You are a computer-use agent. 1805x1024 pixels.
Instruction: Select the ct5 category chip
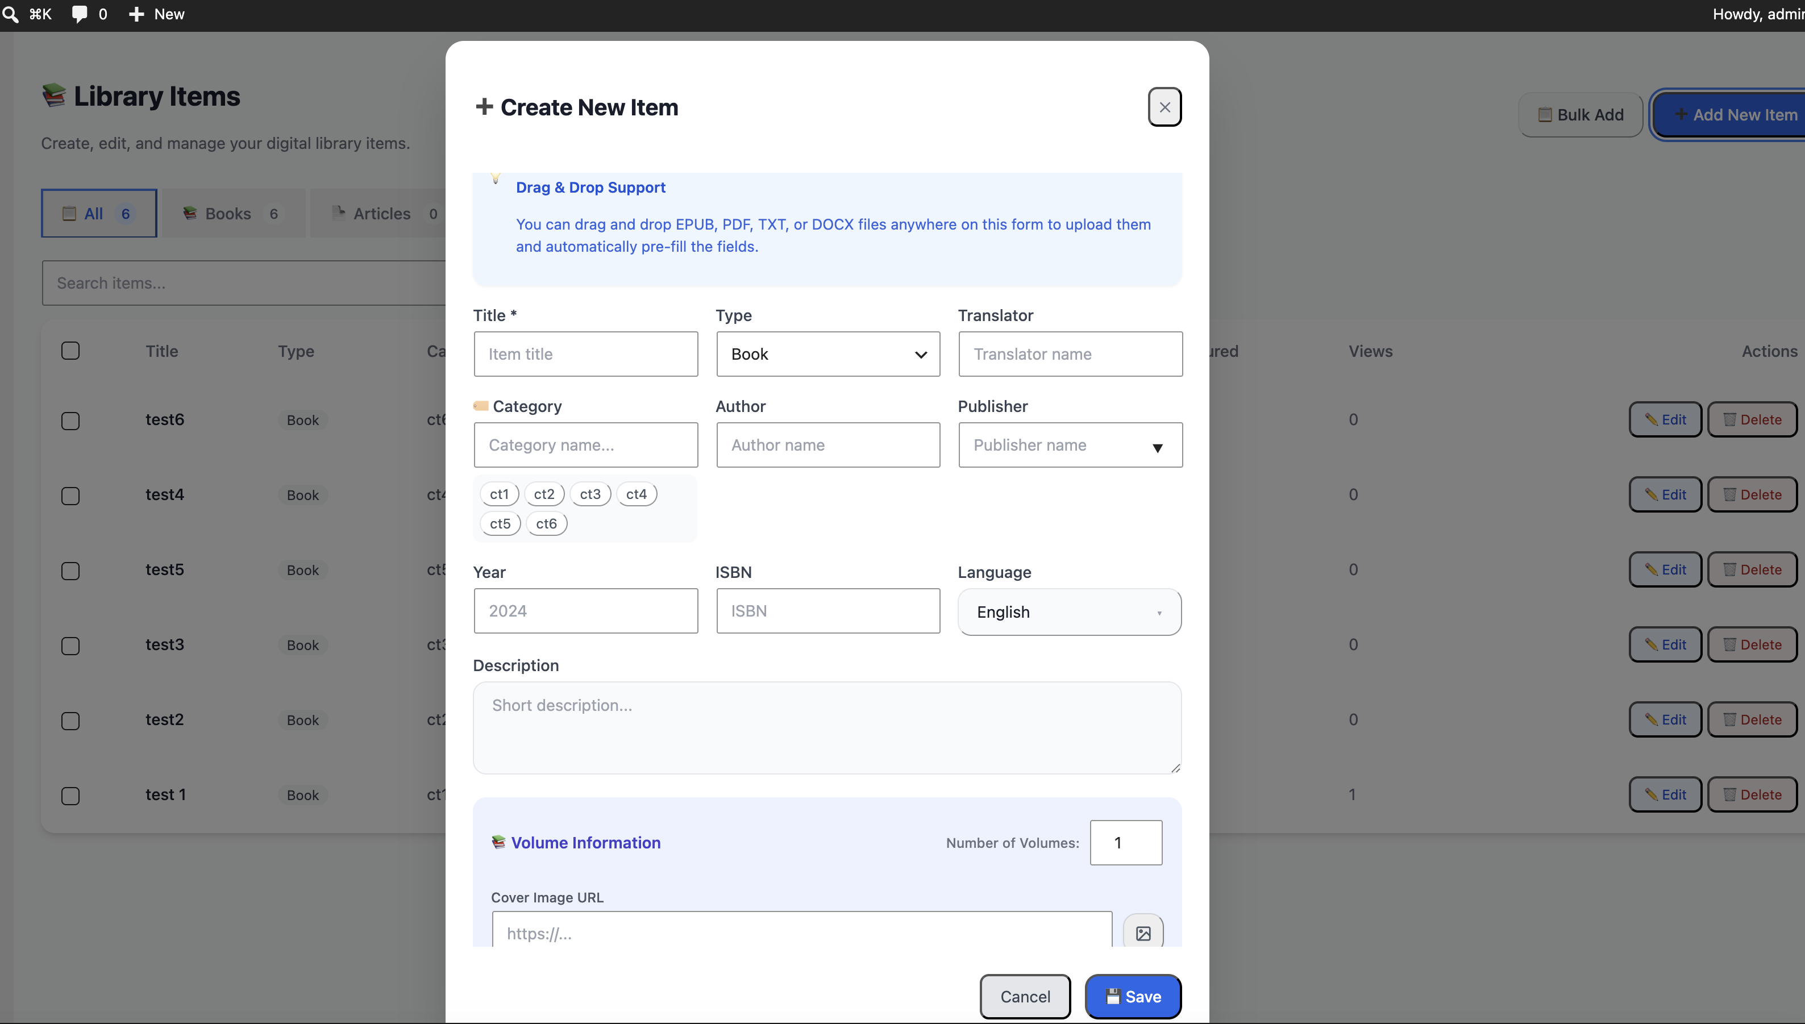500,523
